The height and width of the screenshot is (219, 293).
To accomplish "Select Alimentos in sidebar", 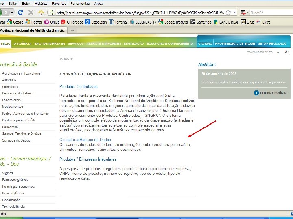I will [9, 80].
